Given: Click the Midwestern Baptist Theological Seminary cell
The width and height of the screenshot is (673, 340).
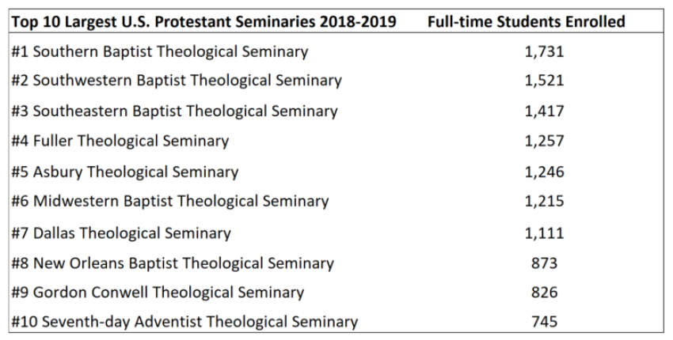Looking at the screenshot, I should point(169,202).
